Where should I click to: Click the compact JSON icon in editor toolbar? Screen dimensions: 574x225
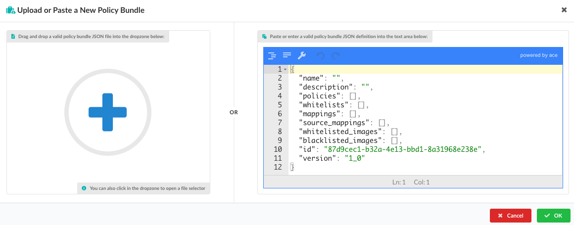pos(287,55)
